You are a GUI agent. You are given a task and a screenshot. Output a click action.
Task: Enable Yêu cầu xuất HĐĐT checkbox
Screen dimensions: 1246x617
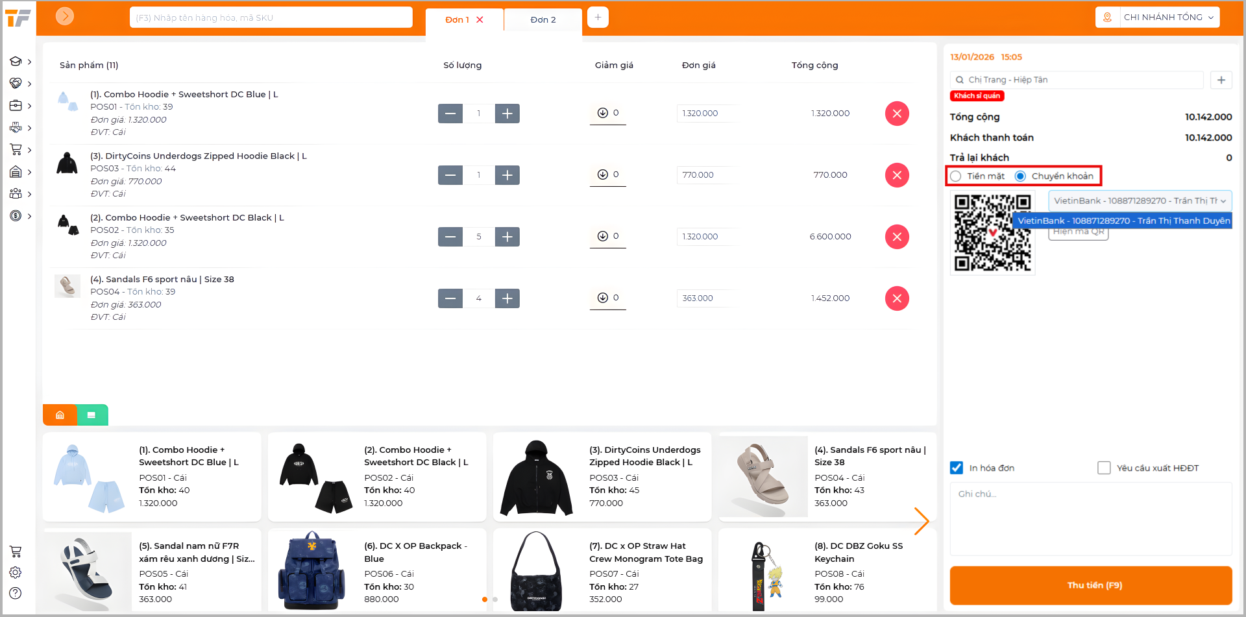[1104, 468]
